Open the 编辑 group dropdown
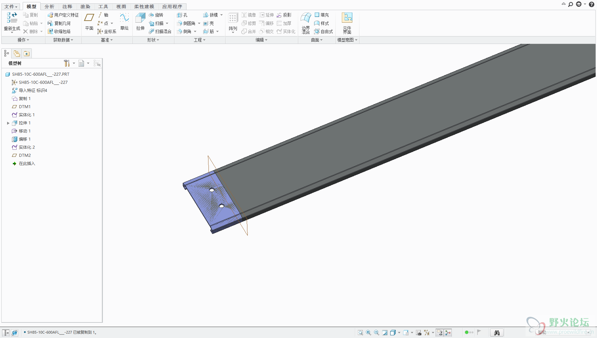 click(x=262, y=40)
